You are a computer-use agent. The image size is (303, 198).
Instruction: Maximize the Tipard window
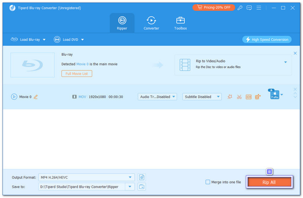click(283, 8)
